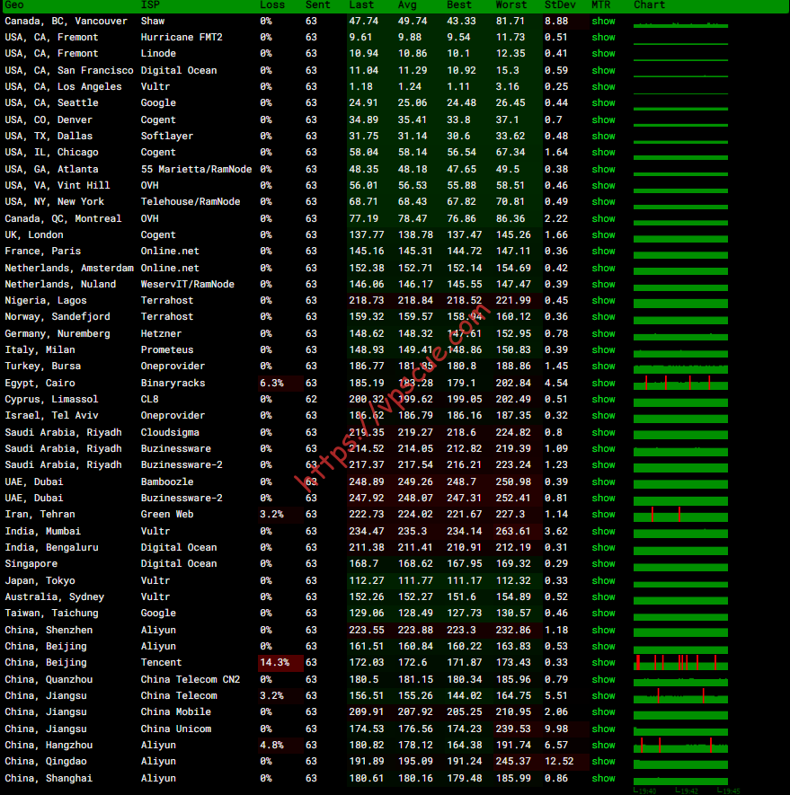The width and height of the screenshot is (790, 795).
Task: Open the chart for Tencent Beijing row
Action: 680,663
